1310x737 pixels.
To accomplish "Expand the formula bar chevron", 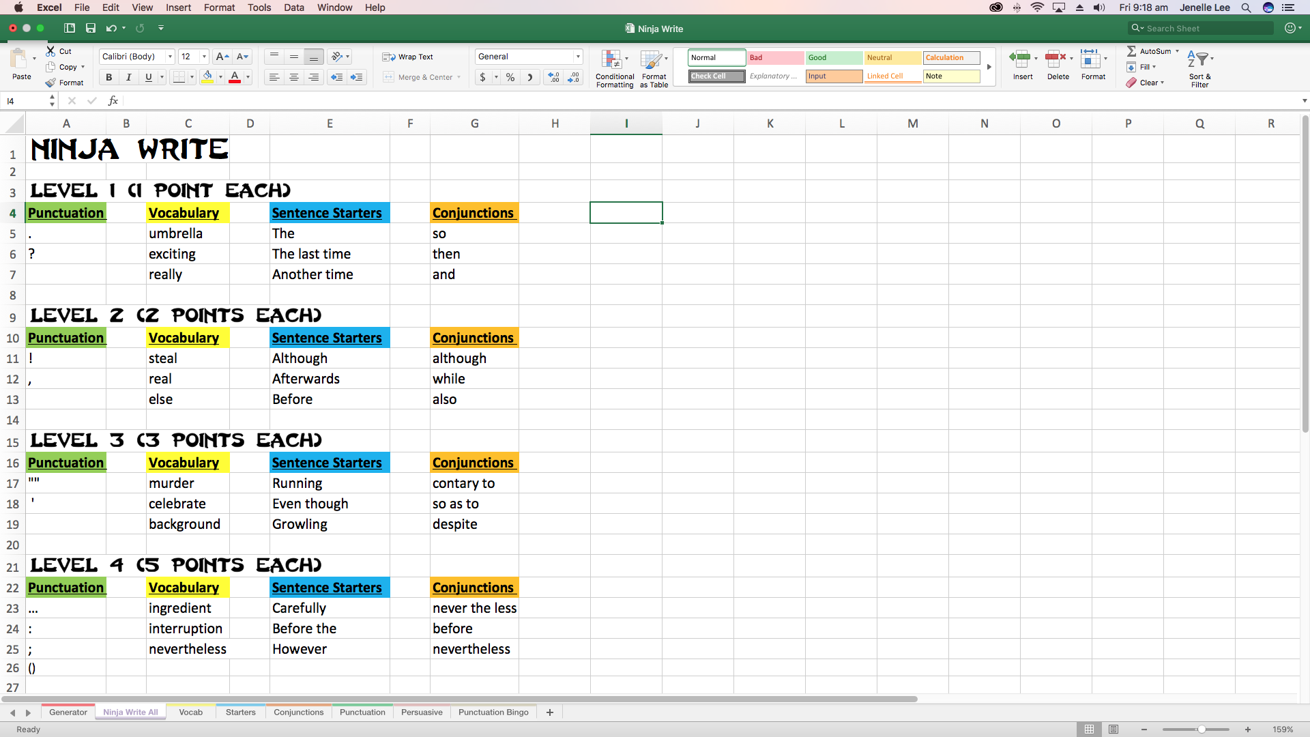I will 1304,101.
